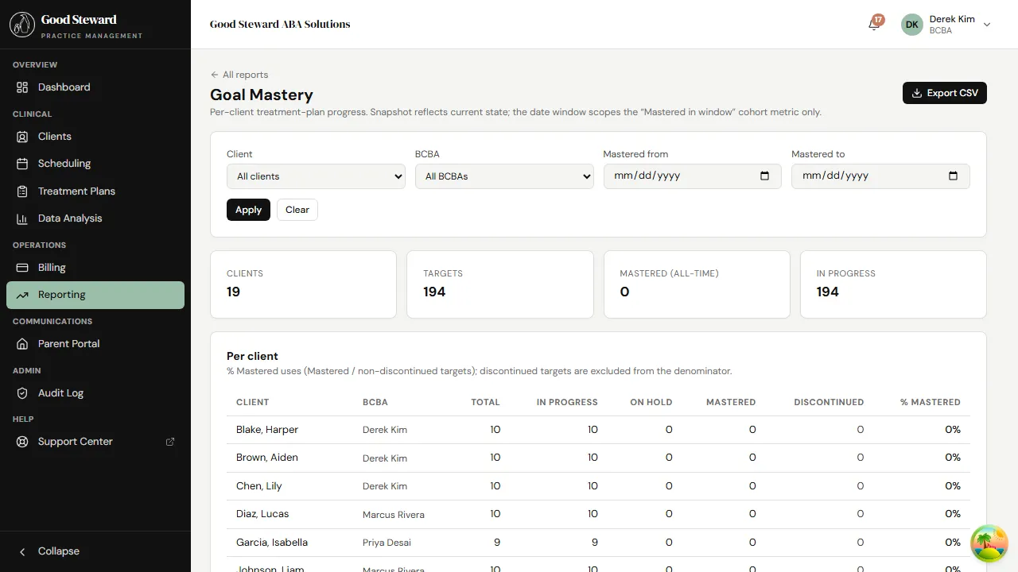Click the Treatment Plans document icon
The height and width of the screenshot is (572, 1018).
23,191
